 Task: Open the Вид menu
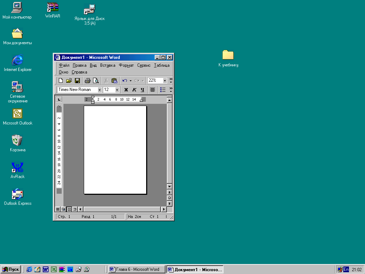(93, 65)
